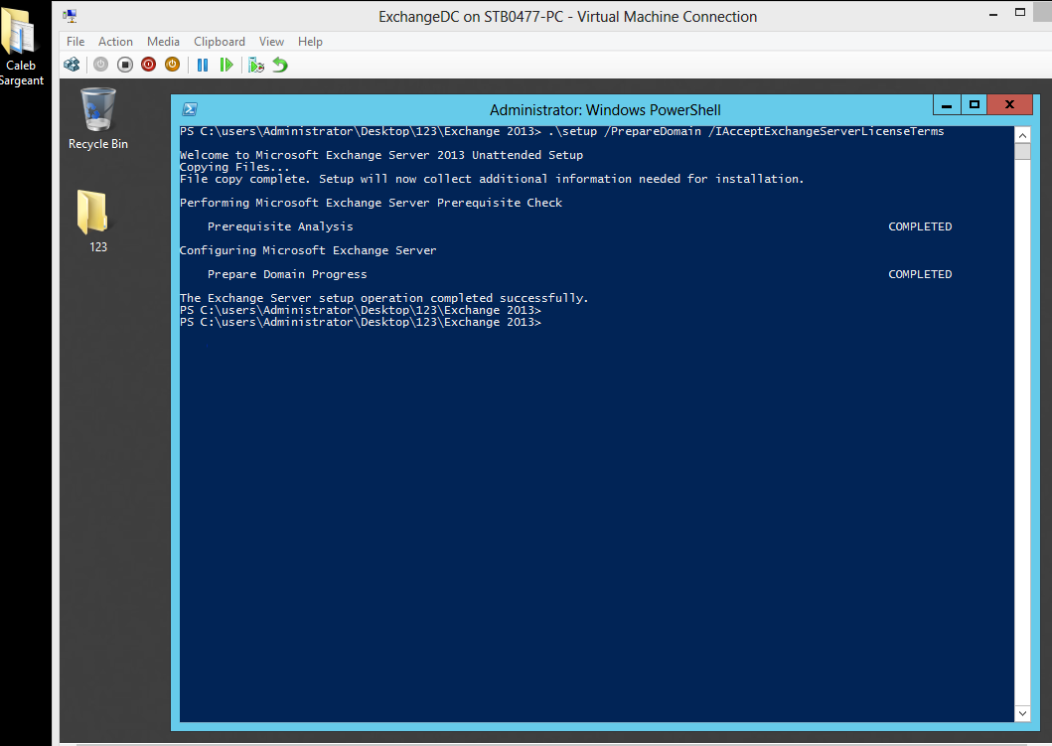Click 'Prepare Domain Progress' text
The image size is (1052, 746).
tap(287, 274)
